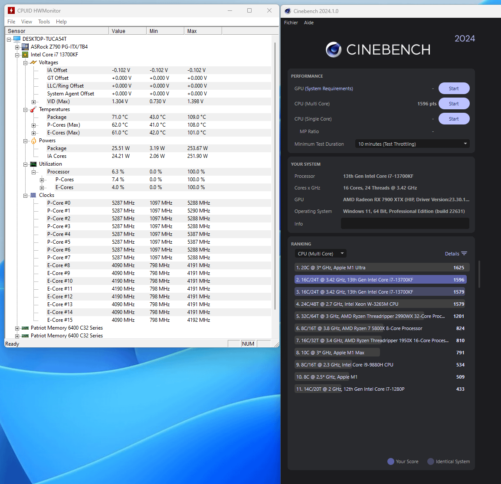Click the DESKTOP-TUCA54T computer icon
This screenshot has width=501, height=484.
17,39
